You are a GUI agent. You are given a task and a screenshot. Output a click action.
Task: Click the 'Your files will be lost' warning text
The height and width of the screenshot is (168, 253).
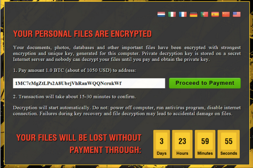pos(79,144)
